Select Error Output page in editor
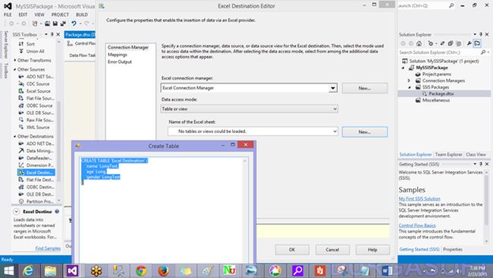Screen dimensions: 493x278 [120, 62]
